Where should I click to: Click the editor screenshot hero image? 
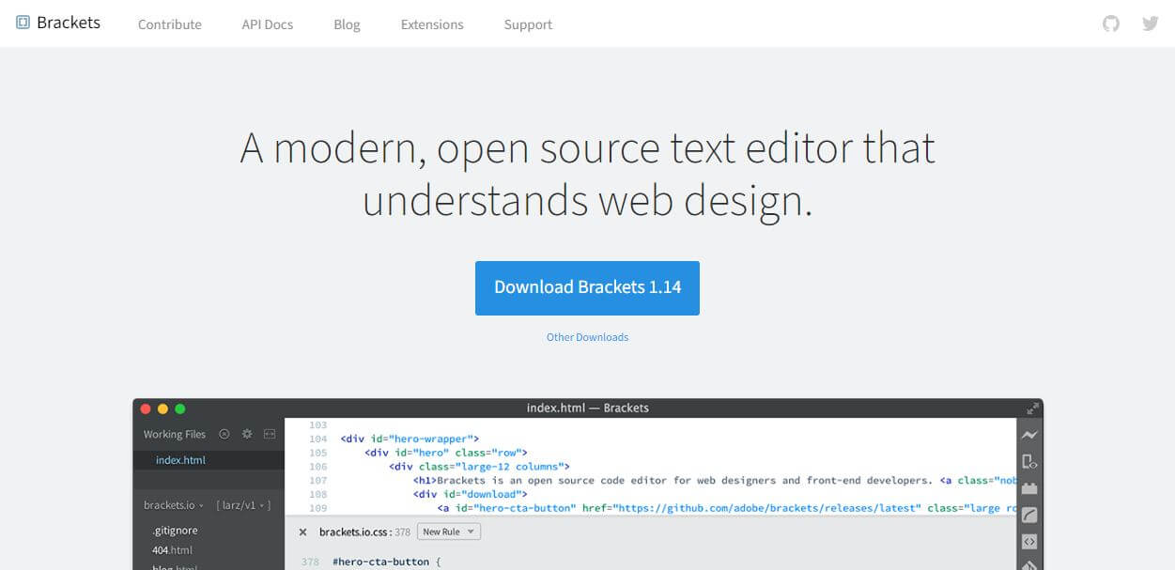pyautogui.click(x=588, y=485)
